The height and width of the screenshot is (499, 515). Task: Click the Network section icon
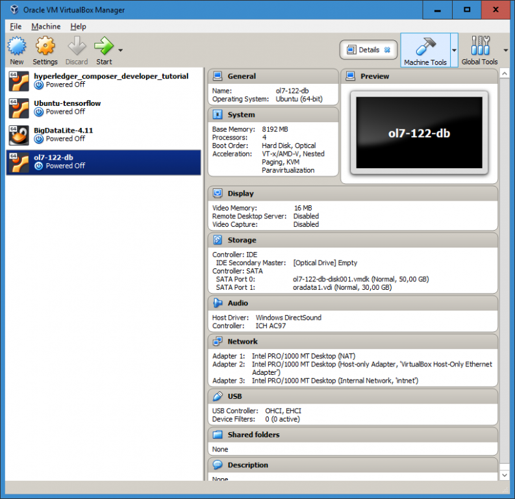(218, 341)
